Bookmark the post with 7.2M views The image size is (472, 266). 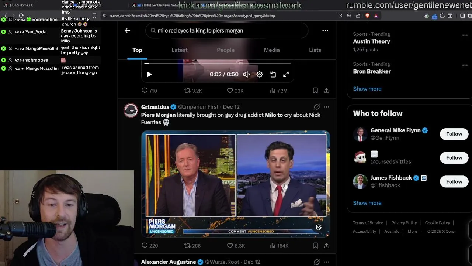pyautogui.click(x=315, y=91)
